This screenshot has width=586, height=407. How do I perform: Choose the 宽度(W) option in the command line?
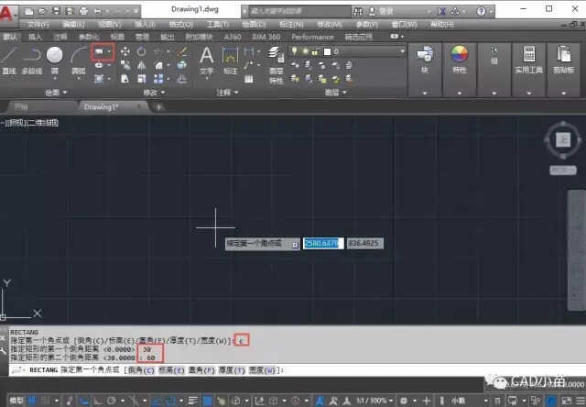[x=263, y=370]
